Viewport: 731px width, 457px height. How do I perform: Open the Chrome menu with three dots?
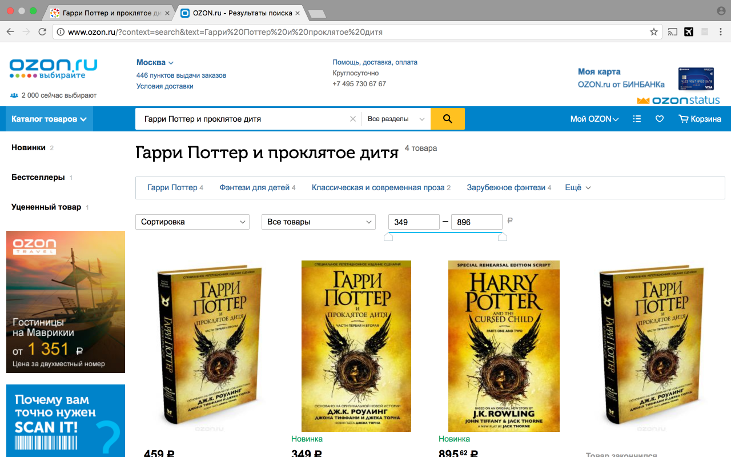tap(721, 32)
